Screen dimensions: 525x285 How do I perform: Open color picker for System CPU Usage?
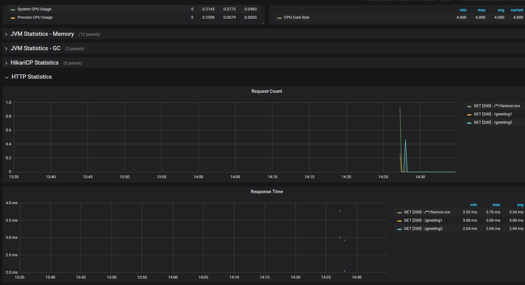point(13,10)
